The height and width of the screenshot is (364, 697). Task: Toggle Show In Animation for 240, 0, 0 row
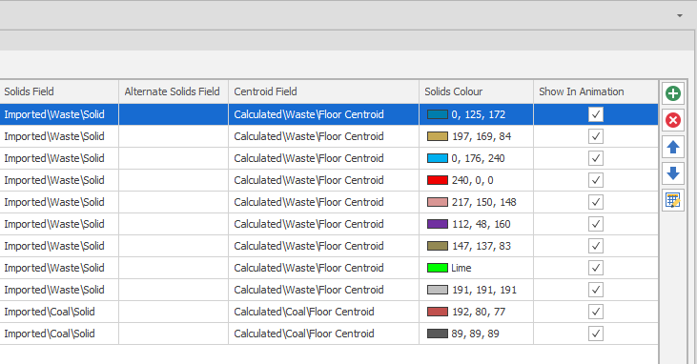coord(596,180)
